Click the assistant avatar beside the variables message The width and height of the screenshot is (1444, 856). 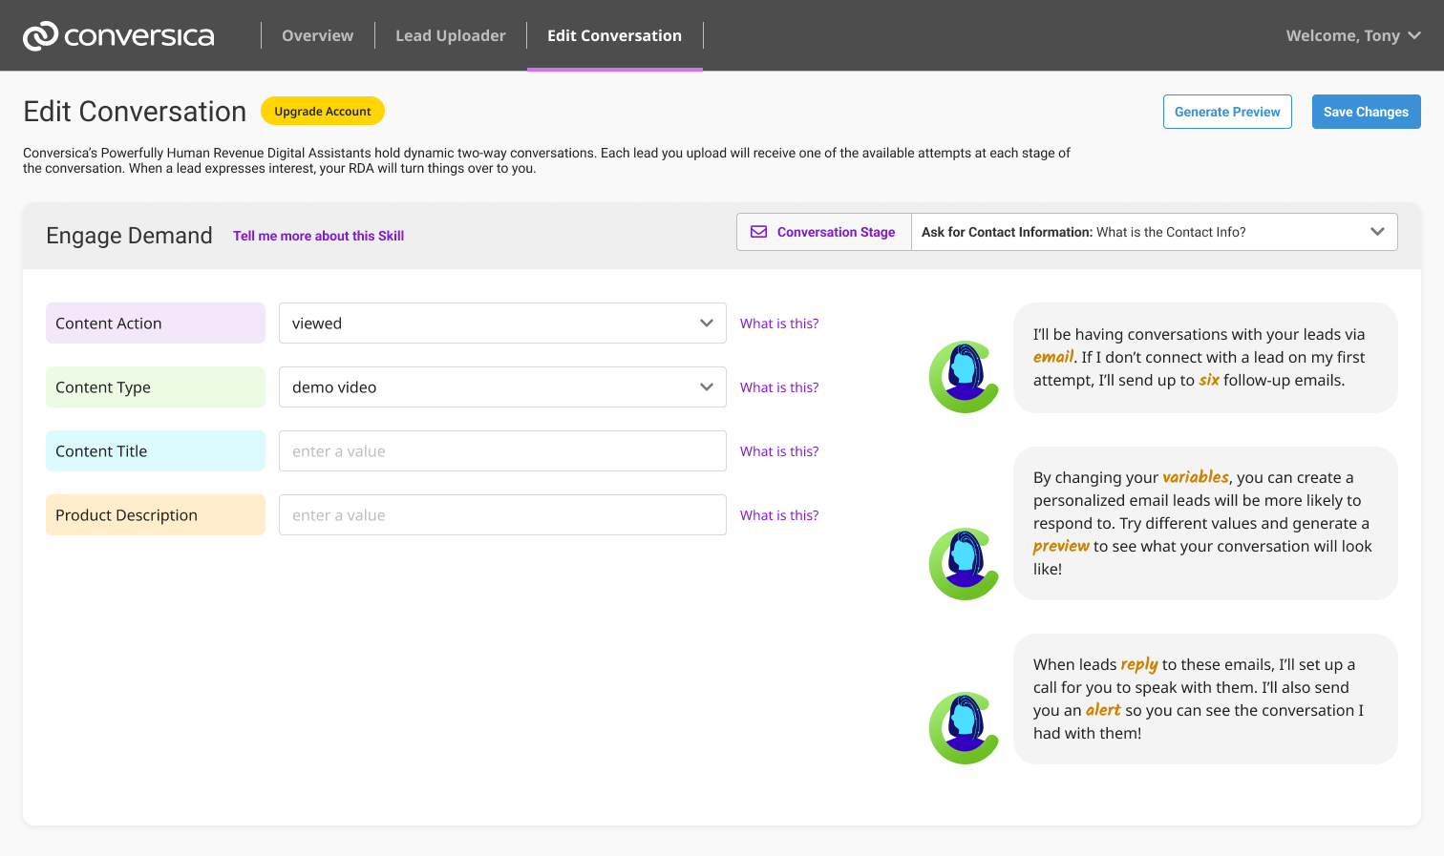click(964, 564)
